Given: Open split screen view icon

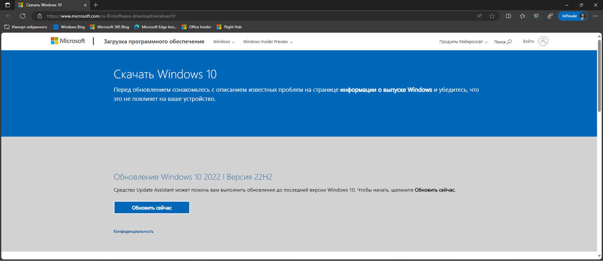Looking at the screenshot, I should tap(509, 16).
